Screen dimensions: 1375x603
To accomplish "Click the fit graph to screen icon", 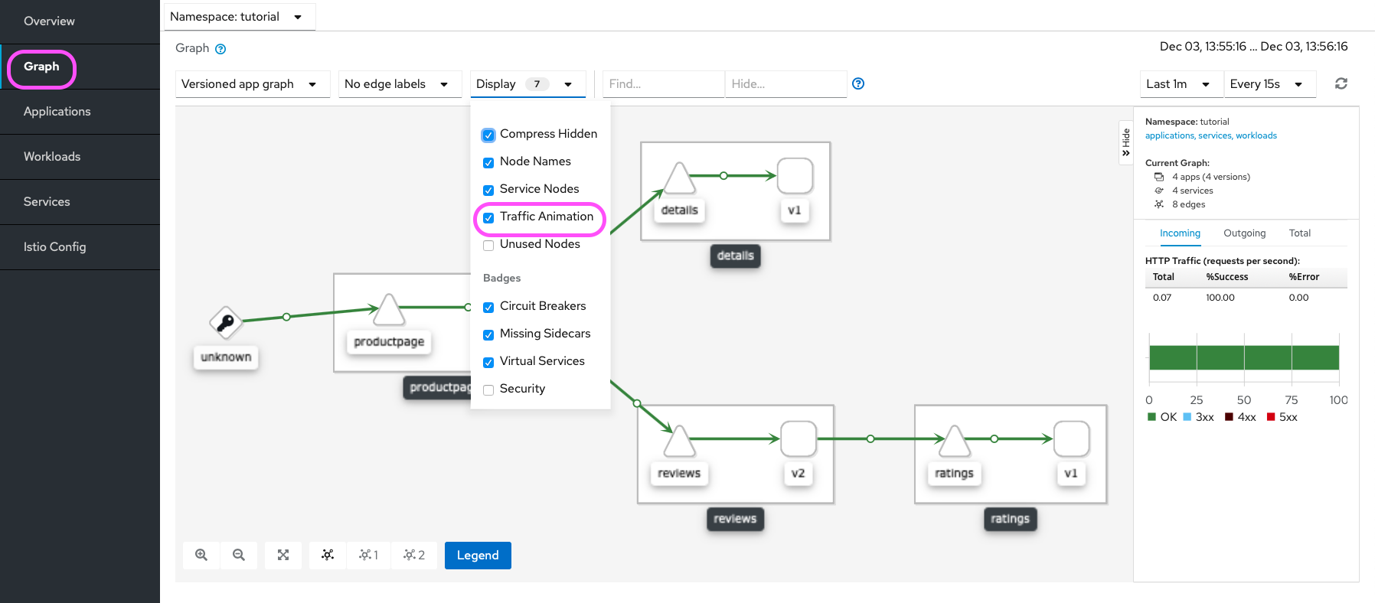I will (x=283, y=555).
